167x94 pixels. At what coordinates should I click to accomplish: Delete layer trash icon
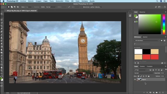163,92
